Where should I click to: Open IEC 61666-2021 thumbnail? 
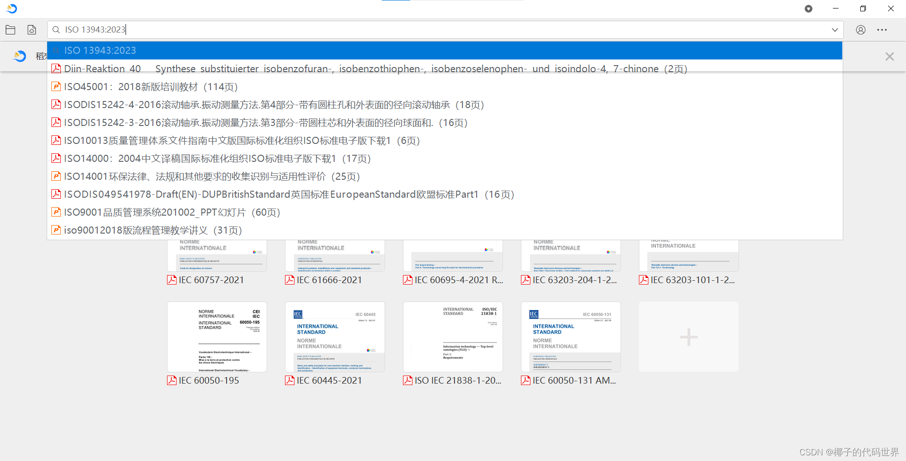[335, 256]
